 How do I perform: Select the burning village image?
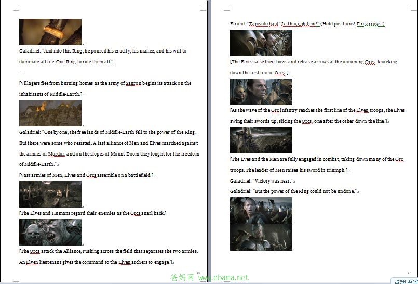point(50,113)
